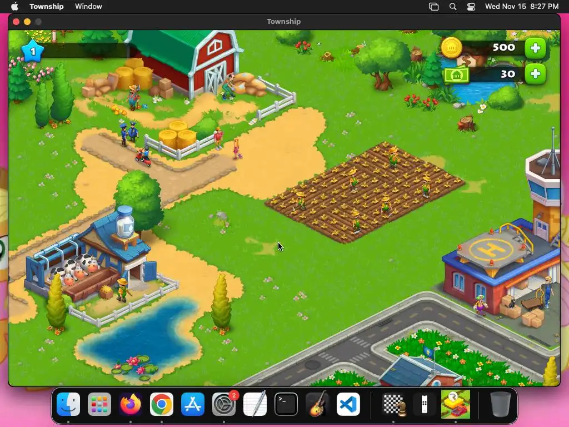Screen dimensions: 569x427
Task: Launch GarageBand from the dock
Action: click(x=317, y=404)
